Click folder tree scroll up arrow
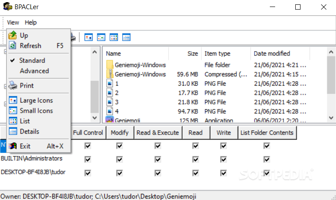This screenshot has height=200, width=336. click(95, 52)
